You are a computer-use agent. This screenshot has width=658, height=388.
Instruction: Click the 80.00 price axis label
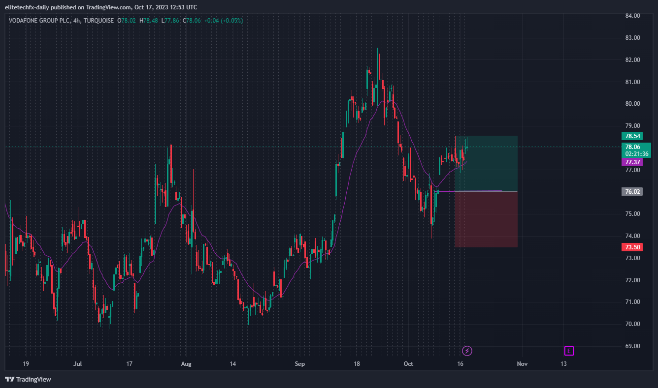tap(633, 104)
